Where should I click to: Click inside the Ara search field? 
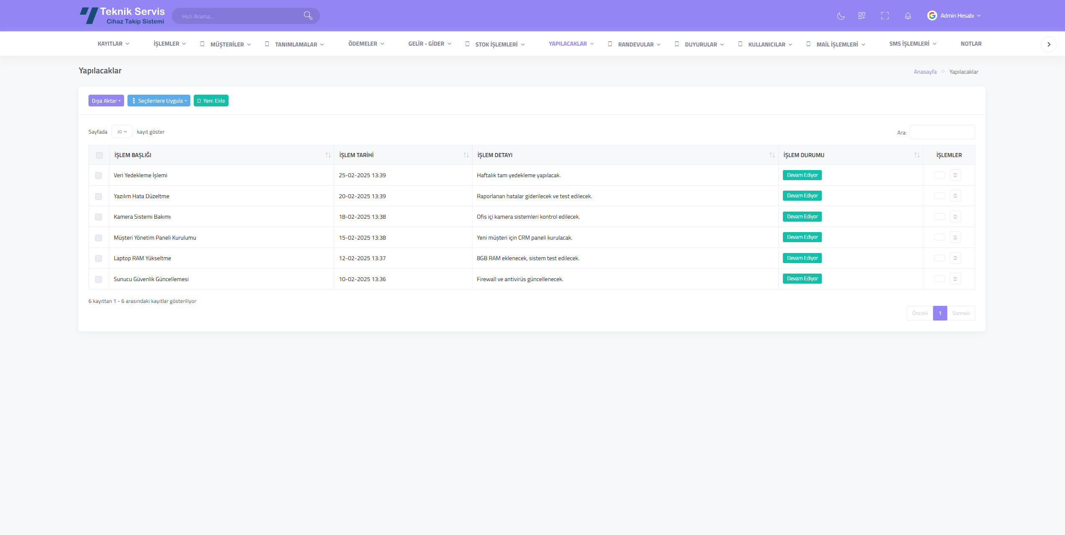point(942,132)
